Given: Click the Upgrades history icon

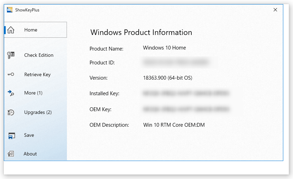Looking at the screenshot, I should (11, 113).
